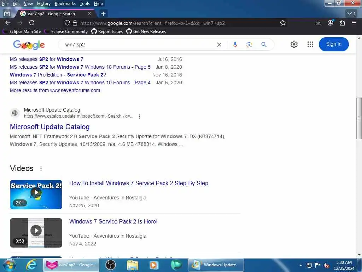Open the clock showing 5:30 AM
Image resolution: width=362 pixels, height=272 pixels.
344,265
